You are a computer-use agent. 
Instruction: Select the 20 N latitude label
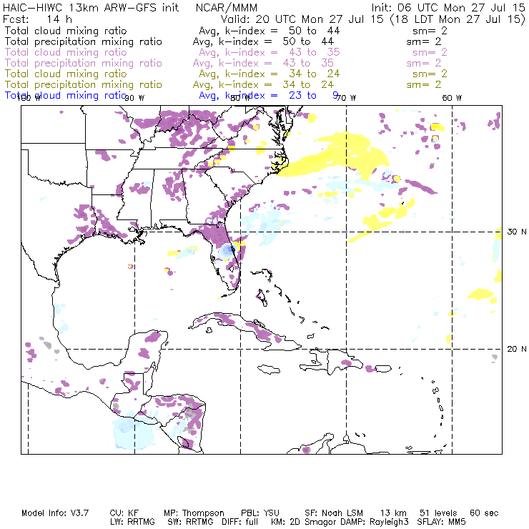tap(517, 349)
